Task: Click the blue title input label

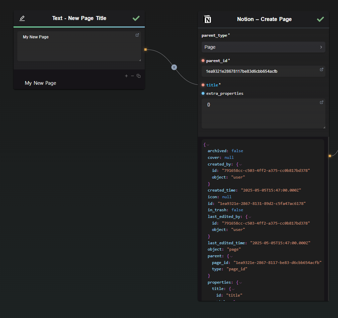Action: (x=212, y=85)
